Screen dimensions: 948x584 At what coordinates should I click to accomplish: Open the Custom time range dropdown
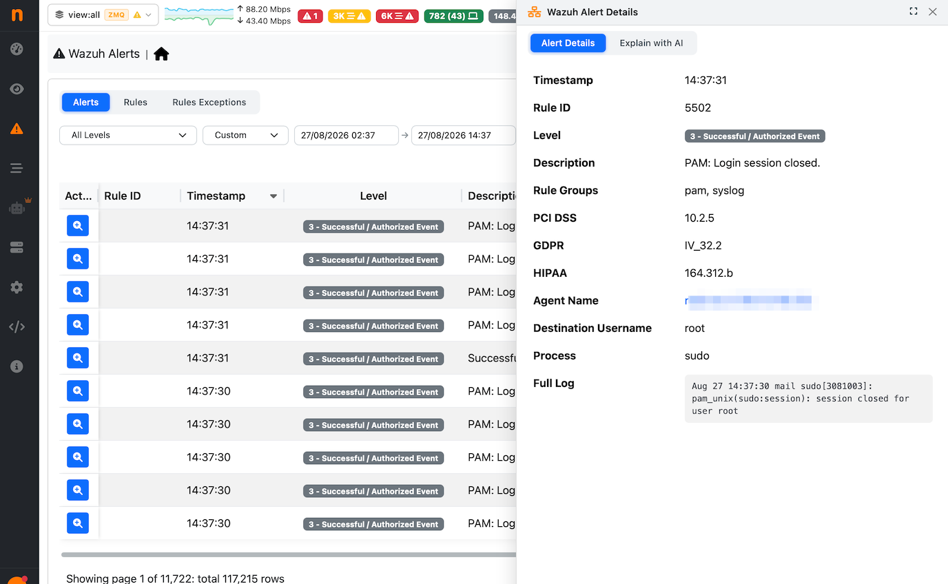245,135
